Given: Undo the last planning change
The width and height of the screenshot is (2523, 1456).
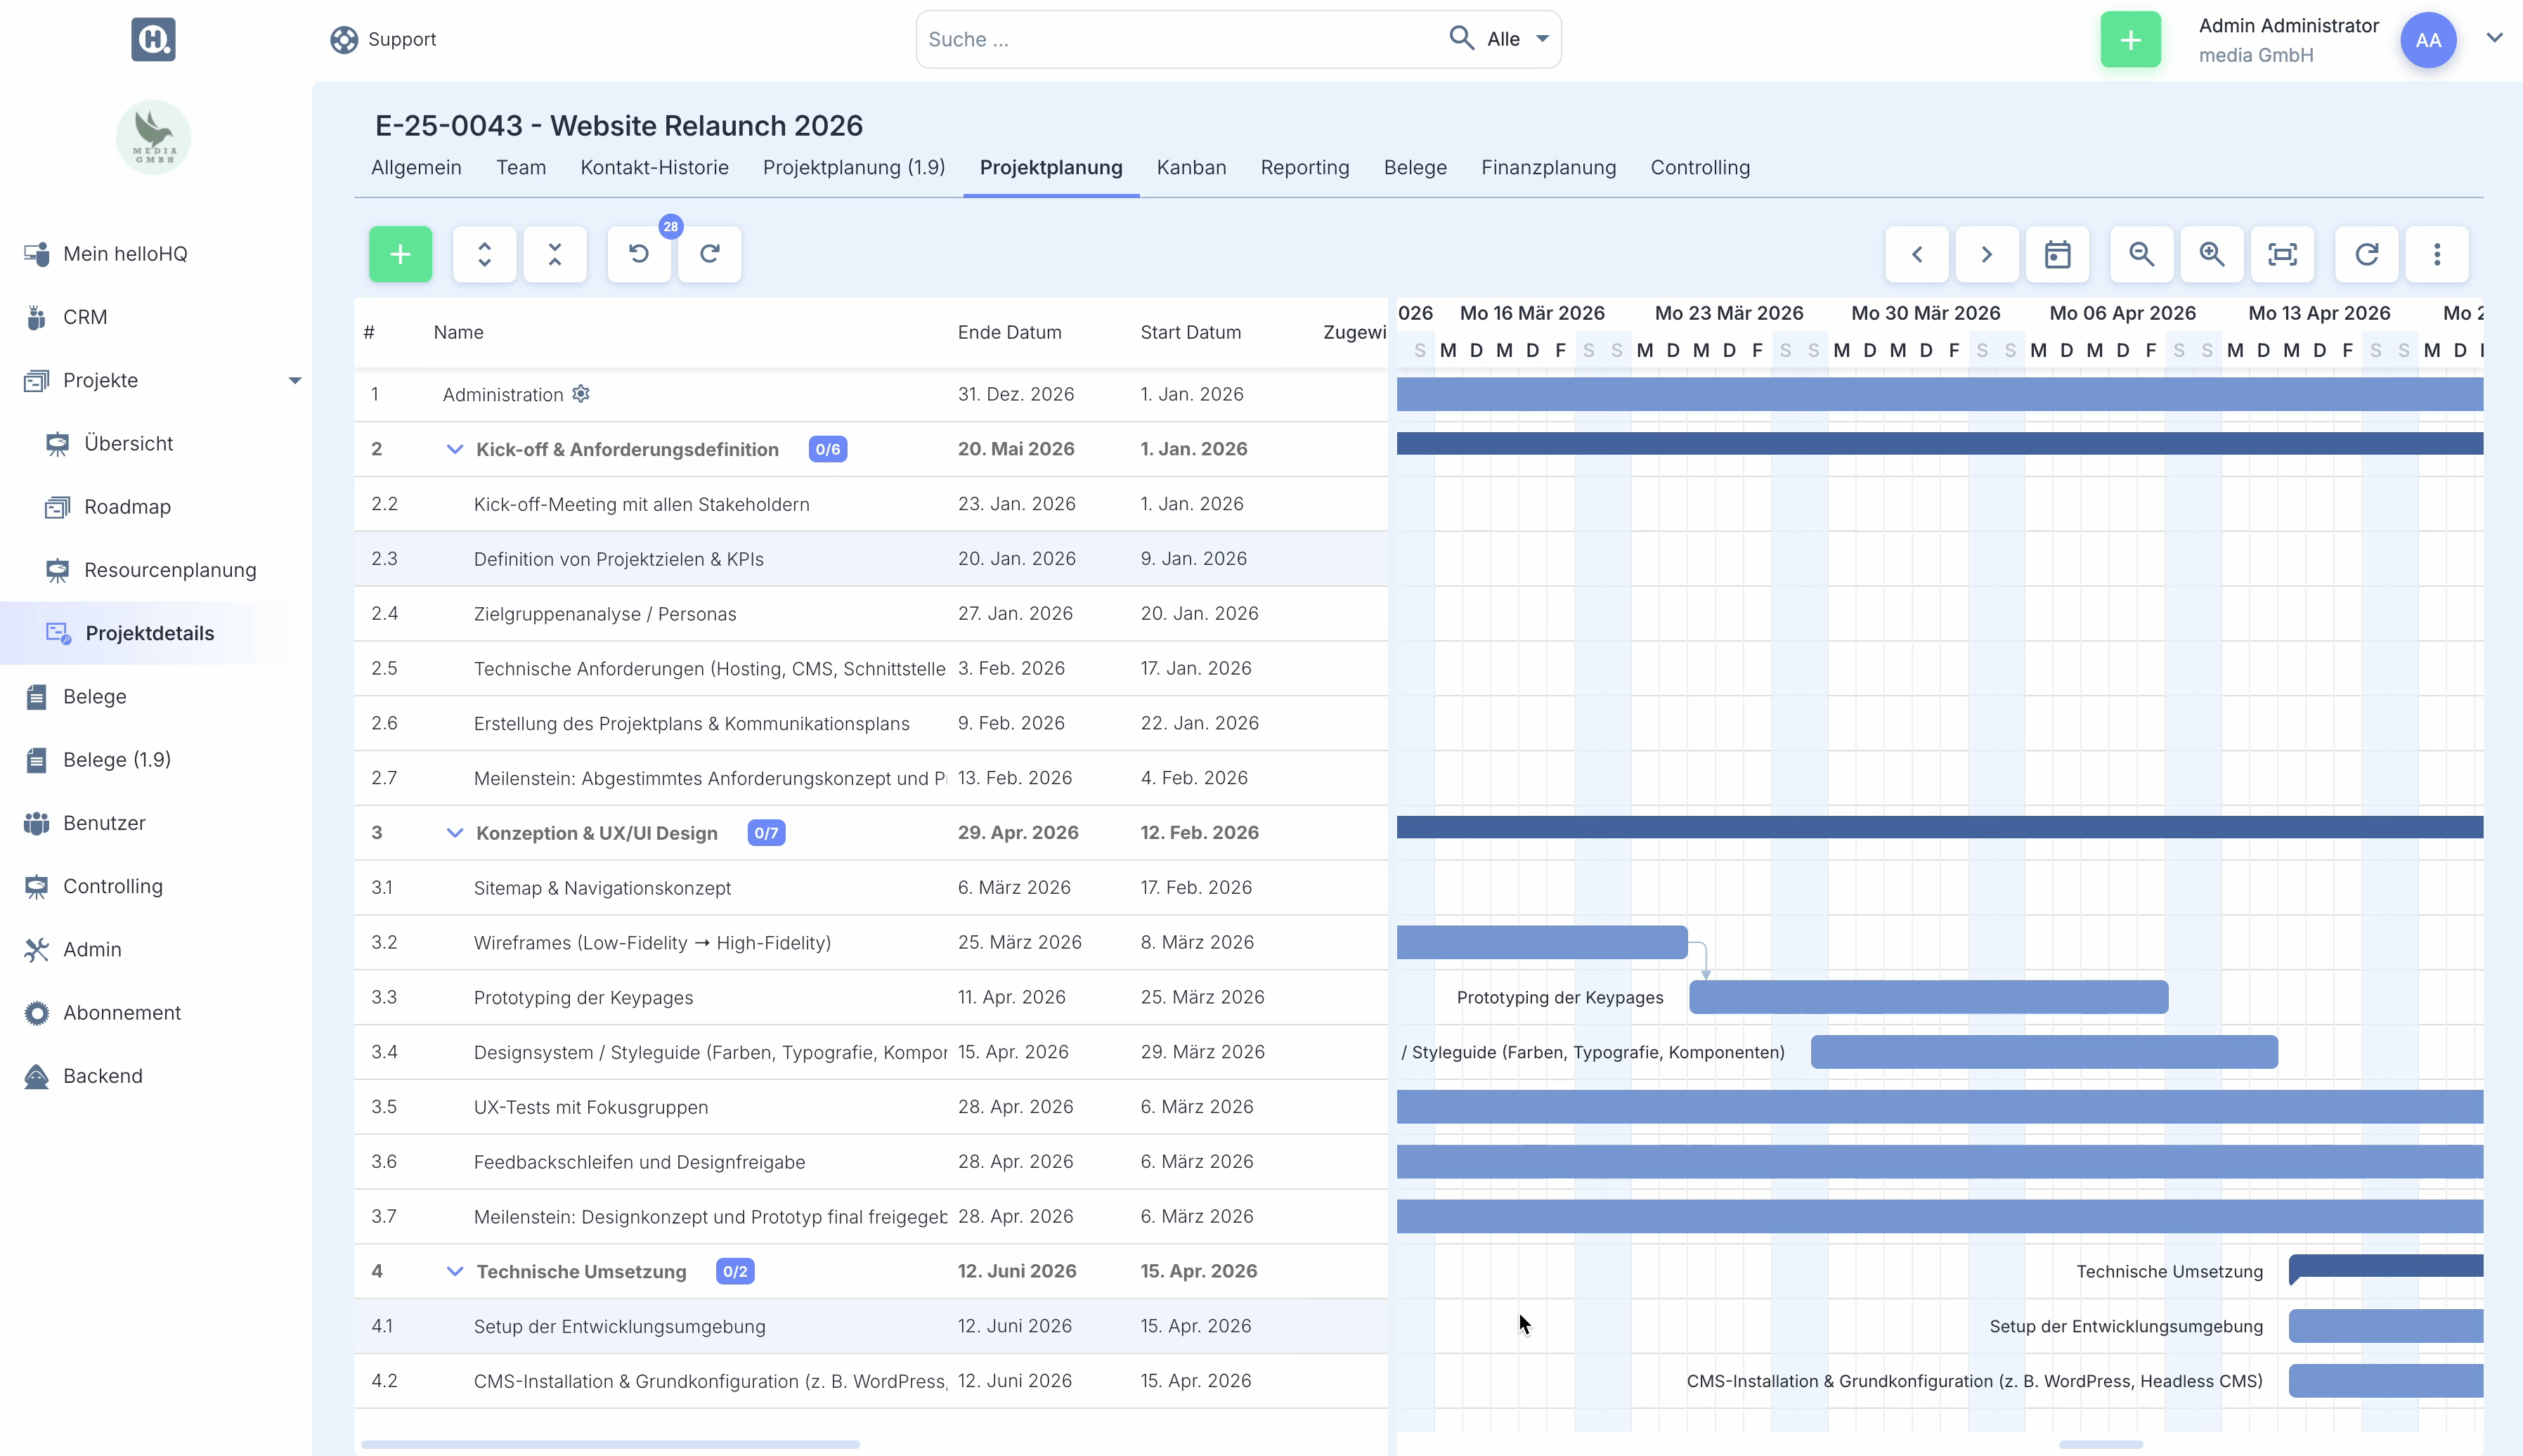Looking at the screenshot, I should click(x=639, y=254).
